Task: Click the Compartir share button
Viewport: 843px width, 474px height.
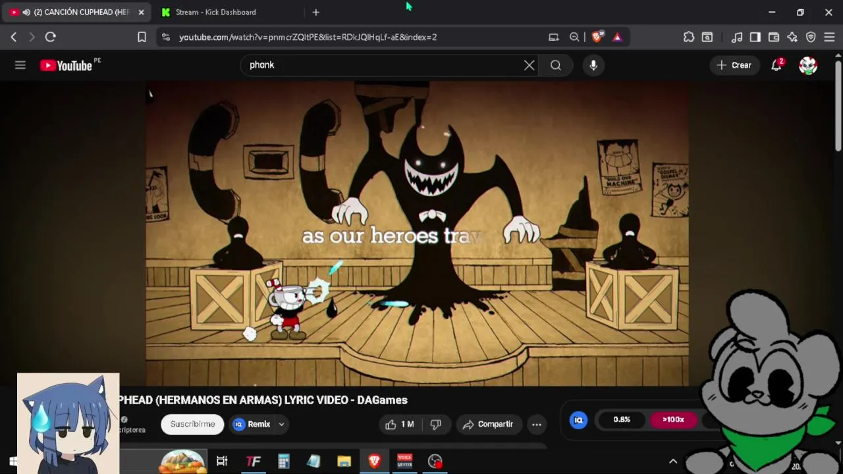Action: 488,425
